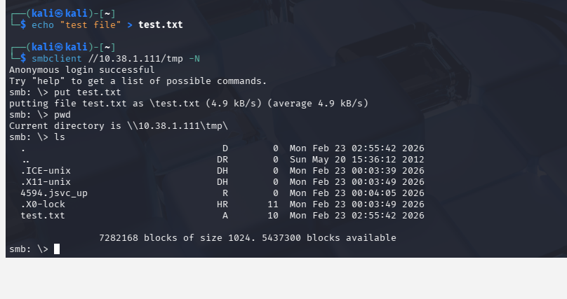The height and width of the screenshot is (299, 567).
Task: Click the 4594.jsvc_up file entry
Action: point(54,193)
